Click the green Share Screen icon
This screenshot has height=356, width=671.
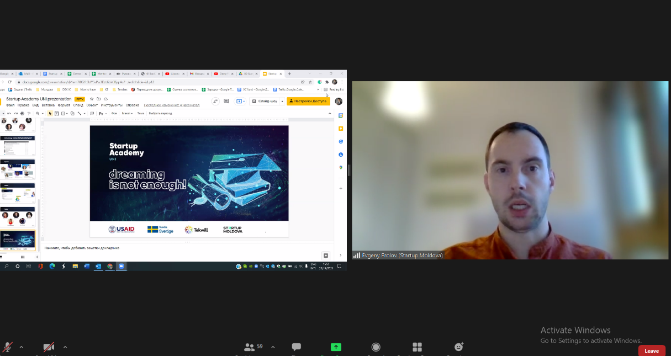tap(336, 347)
